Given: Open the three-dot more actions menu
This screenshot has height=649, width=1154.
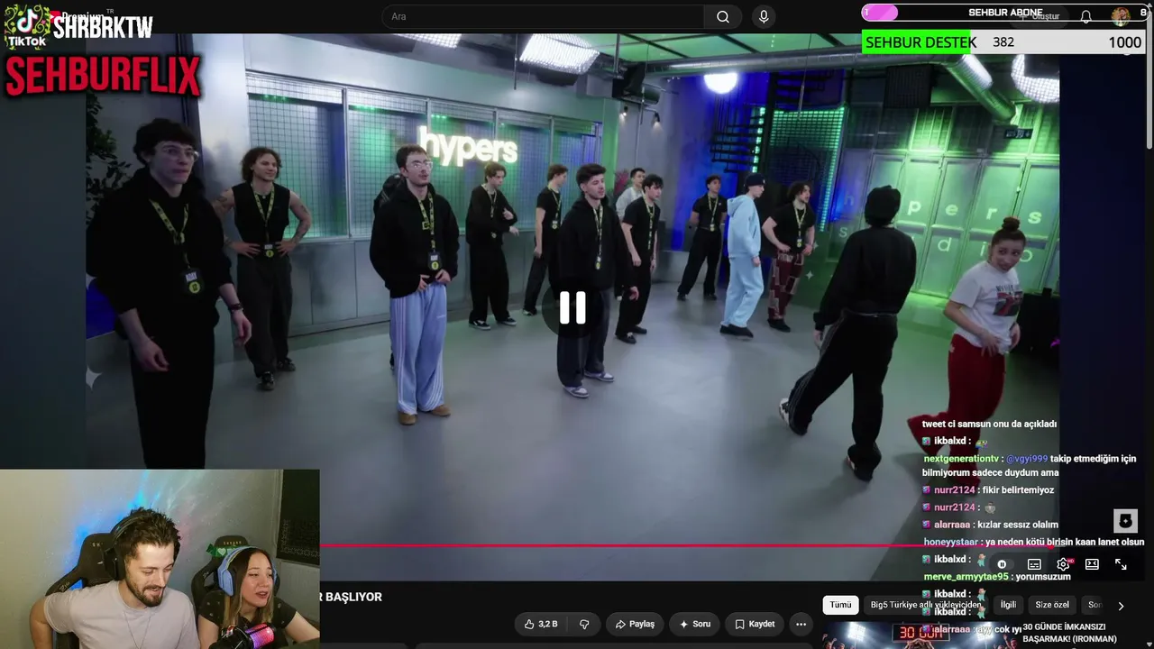Looking at the screenshot, I should pos(801,624).
